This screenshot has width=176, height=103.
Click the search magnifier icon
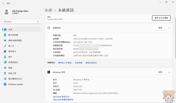38,22
